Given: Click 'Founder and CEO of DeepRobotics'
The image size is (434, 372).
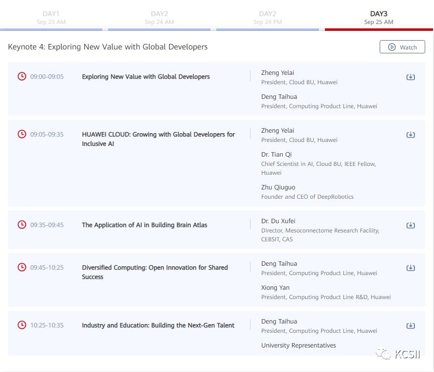Looking at the screenshot, I should coord(307,197).
